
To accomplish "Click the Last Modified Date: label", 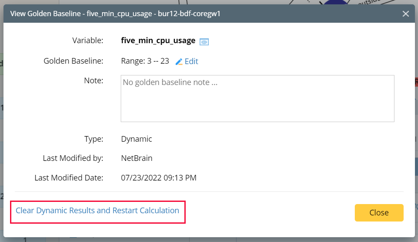I will 69,178.
